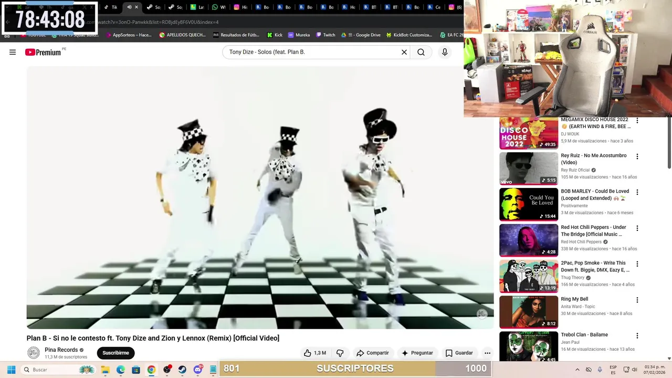Like the video with 1,3 M likes
The image size is (672, 378).
click(314, 353)
